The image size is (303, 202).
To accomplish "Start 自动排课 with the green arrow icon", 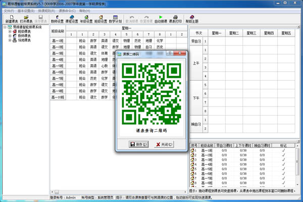I will tap(161, 19).
